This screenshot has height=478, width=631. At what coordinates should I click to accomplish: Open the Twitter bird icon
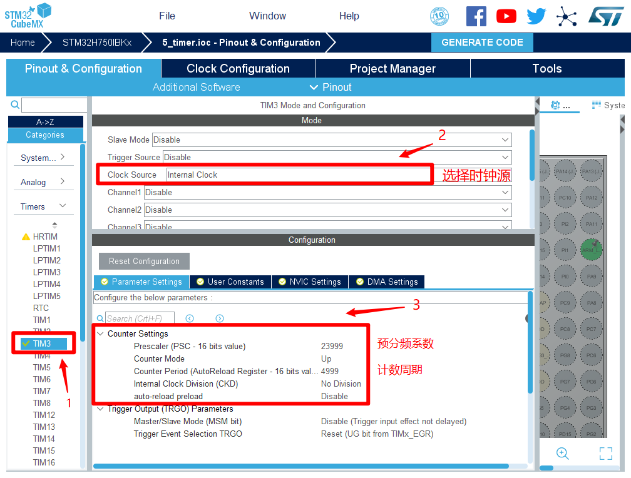point(536,16)
